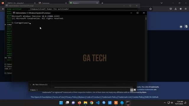
Task: Open the Terms of Use link
Action: point(58,97)
